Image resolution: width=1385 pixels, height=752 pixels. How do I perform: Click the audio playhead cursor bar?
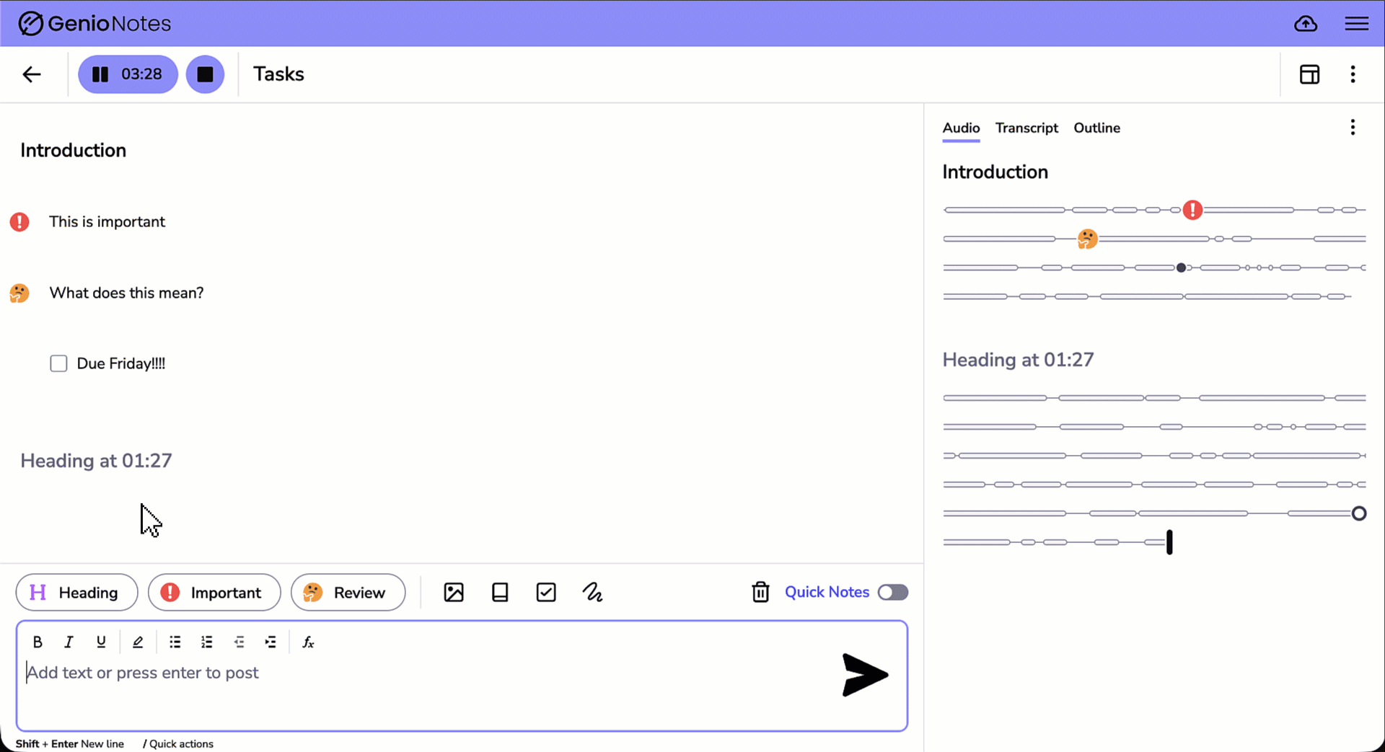(x=1169, y=542)
